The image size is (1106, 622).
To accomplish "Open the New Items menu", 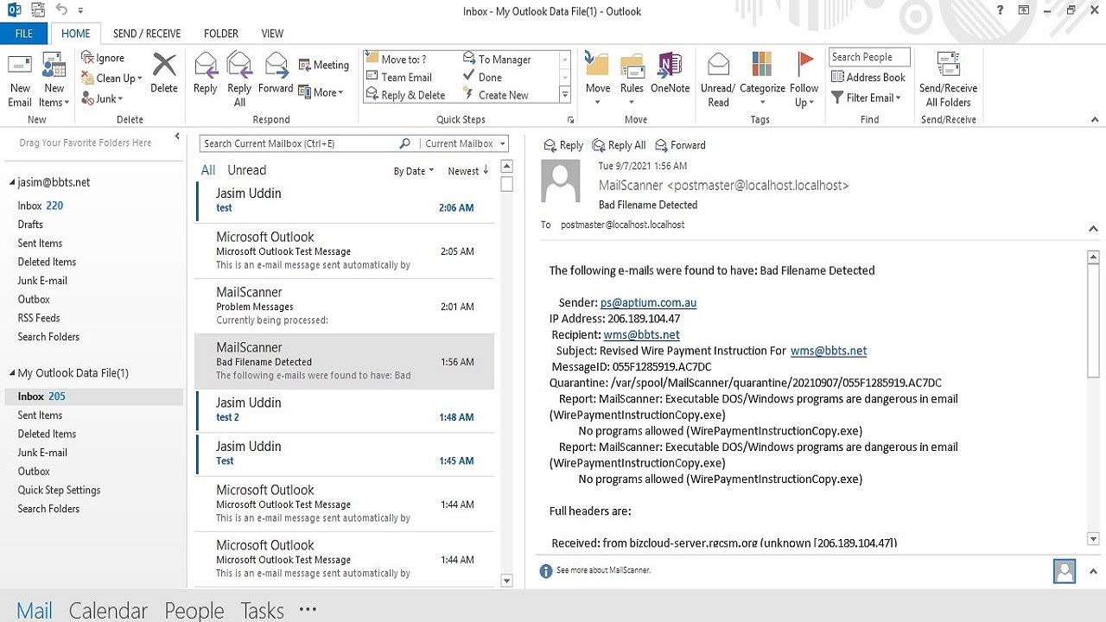I will (x=54, y=80).
